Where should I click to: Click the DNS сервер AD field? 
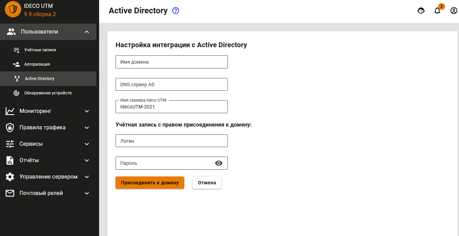click(x=171, y=84)
